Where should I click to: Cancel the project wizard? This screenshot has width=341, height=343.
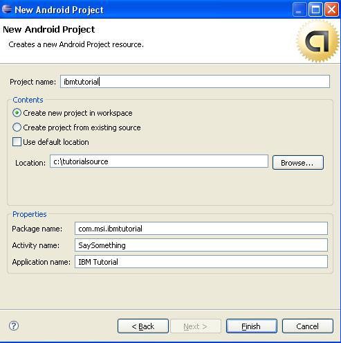tap(308, 326)
